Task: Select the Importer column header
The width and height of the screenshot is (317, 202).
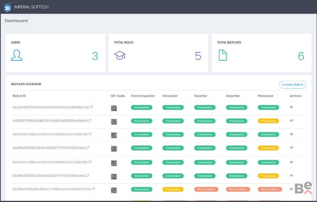Action: coord(233,96)
